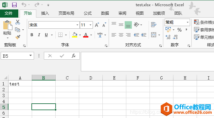Align text right
This screenshot has height=118, width=214.
[x=128, y=35]
